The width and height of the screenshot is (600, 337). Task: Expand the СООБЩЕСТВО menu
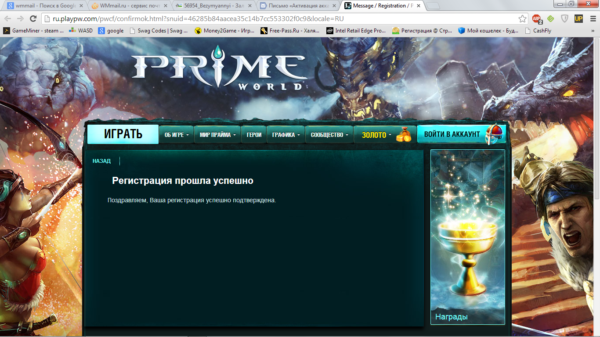329,135
